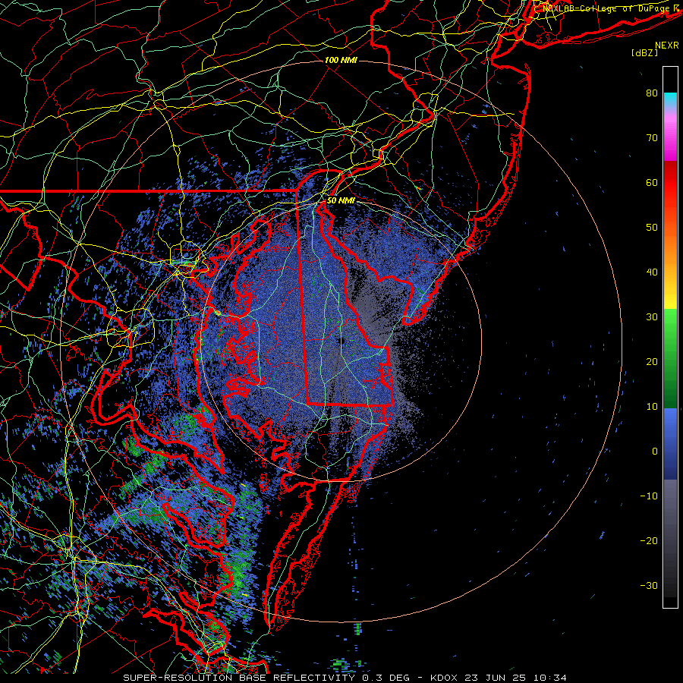Click the cyan top of the color bar
683x683 pixels.
(670, 100)
